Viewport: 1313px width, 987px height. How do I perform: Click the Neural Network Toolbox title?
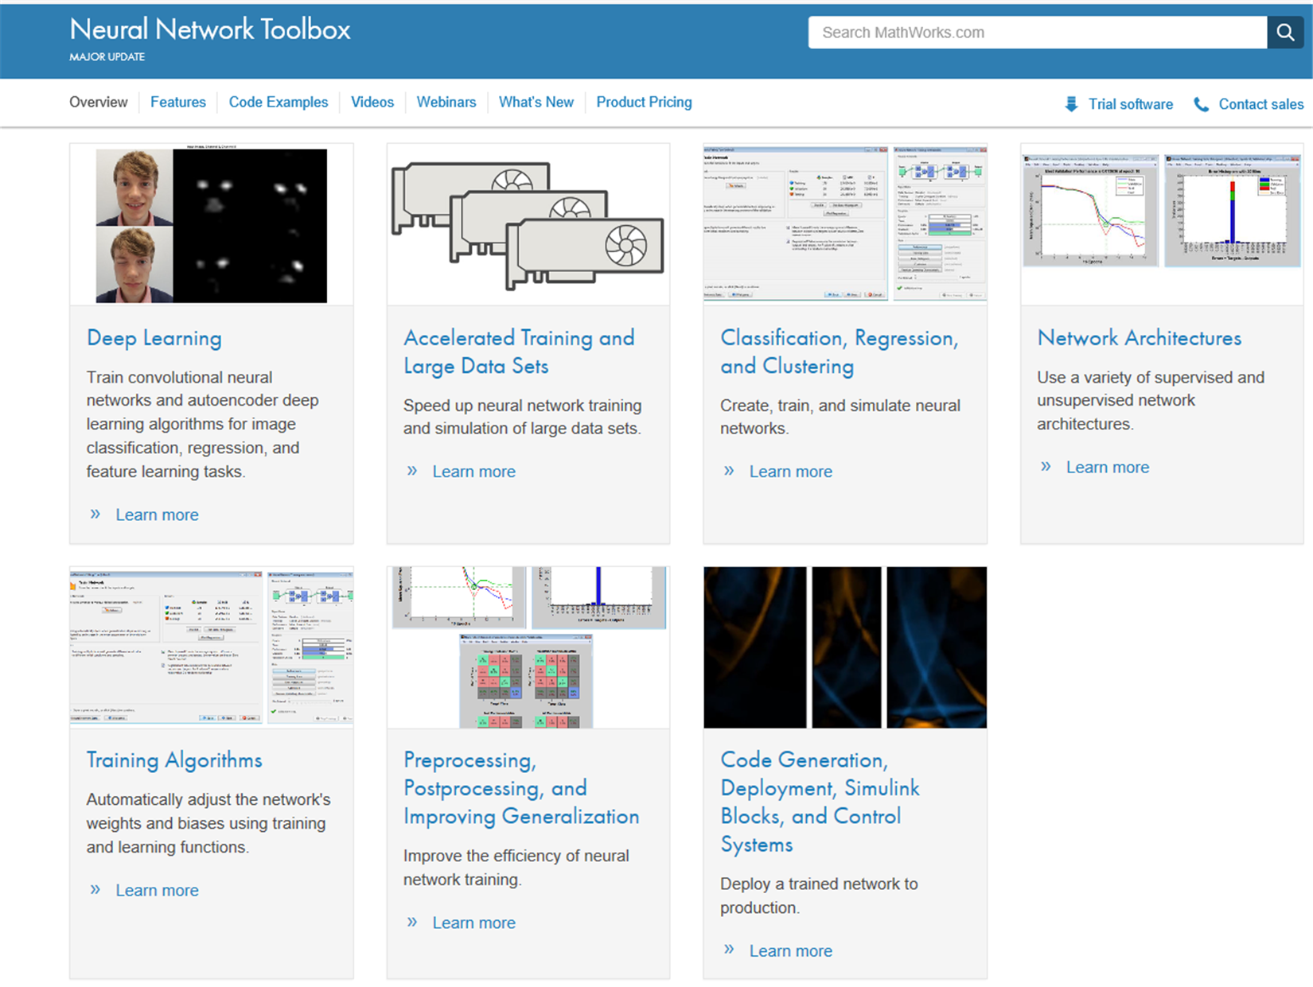click(210, 29)
